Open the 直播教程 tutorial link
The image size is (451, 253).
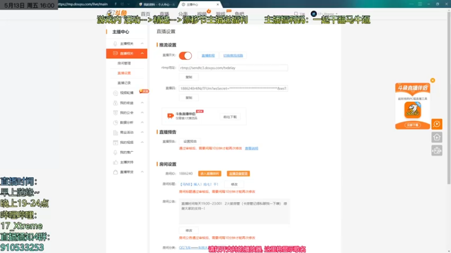pos(208,56)
